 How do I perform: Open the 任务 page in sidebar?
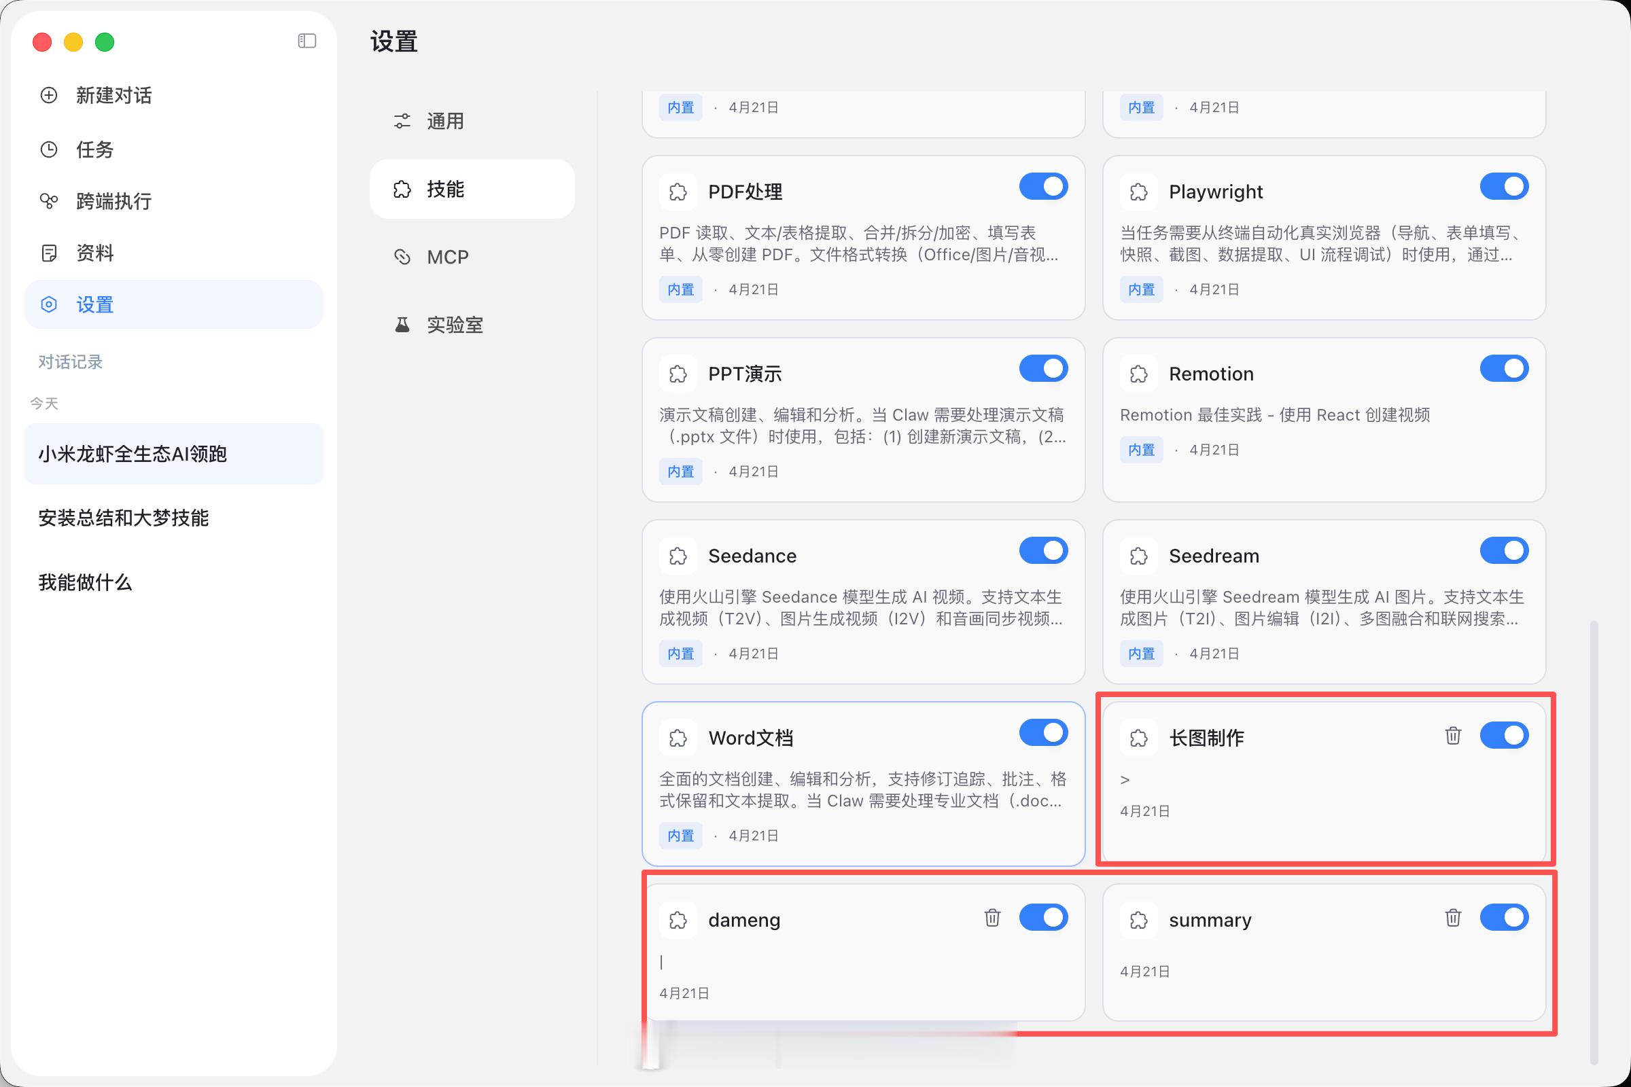click(x=94, y=149)
